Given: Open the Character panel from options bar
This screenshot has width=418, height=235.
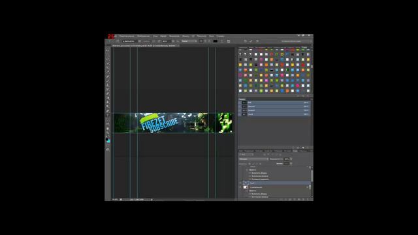Looking at the screenshot, I should point(229,41).
